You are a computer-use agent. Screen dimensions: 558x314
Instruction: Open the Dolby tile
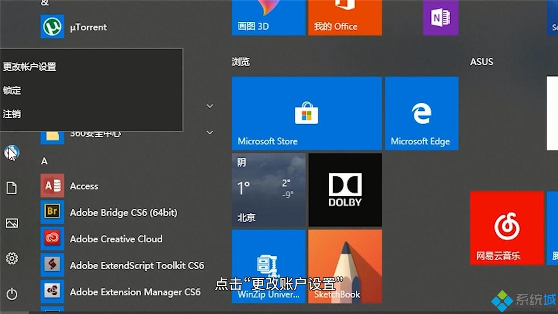point(345,190)
